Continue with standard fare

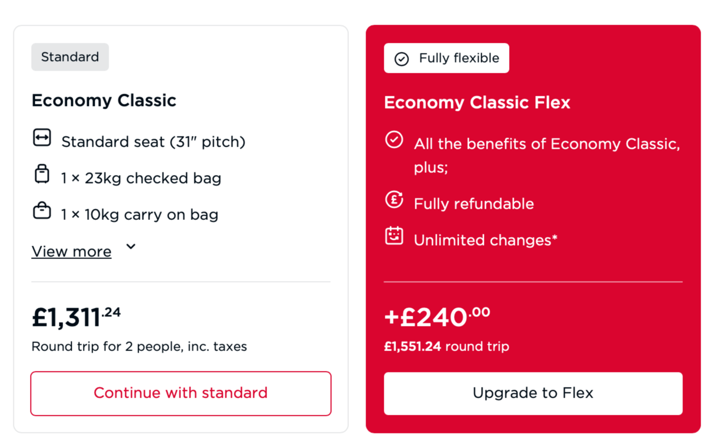(181, 393)
